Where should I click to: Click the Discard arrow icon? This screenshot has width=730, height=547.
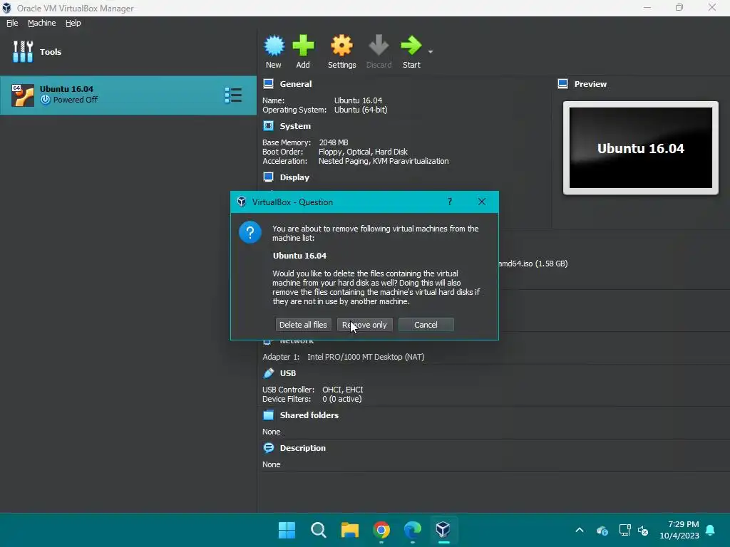click(379, 45)
